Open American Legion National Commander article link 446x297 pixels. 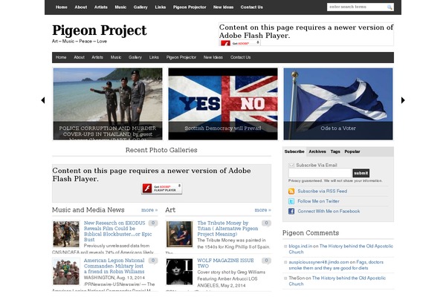pyautogui.click(x=114, y=266)
